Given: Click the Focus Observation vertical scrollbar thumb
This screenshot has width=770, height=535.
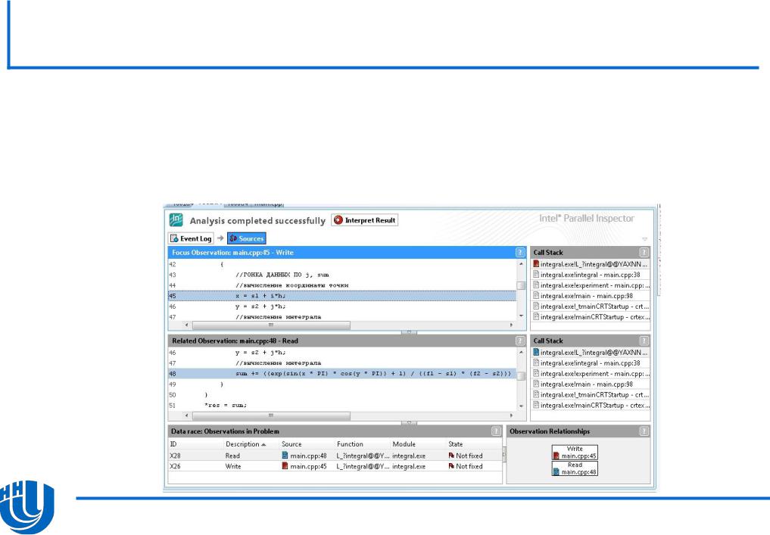Looking at the screenshot, I should click(x=521, y=285).
